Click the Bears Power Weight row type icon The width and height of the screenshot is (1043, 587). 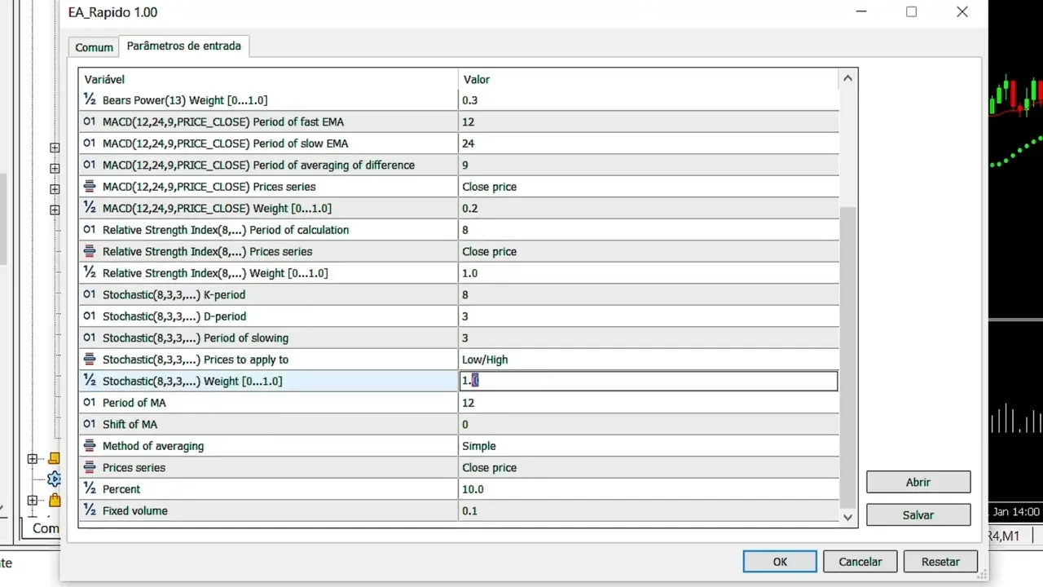pyautogui.click(x=90, y=99)
